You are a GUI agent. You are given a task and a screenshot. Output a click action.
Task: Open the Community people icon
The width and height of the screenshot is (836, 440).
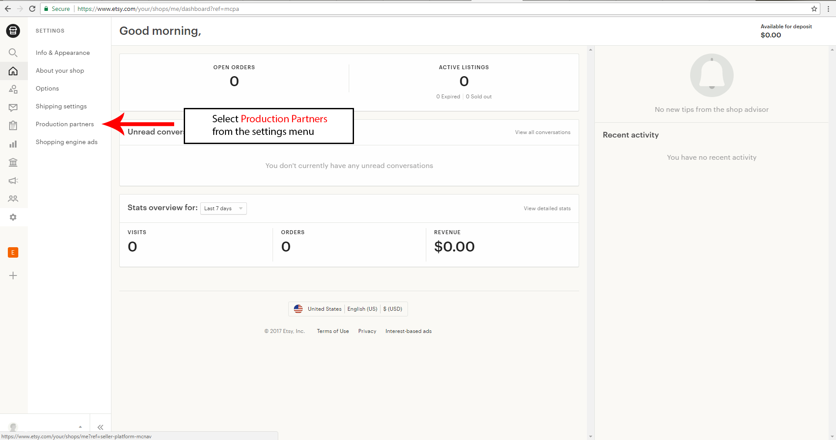pyautogui.click(x=13, y=199)
